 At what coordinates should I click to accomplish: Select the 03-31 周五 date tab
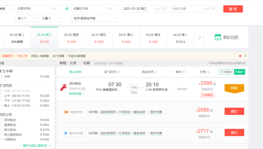tap(99, 38)
